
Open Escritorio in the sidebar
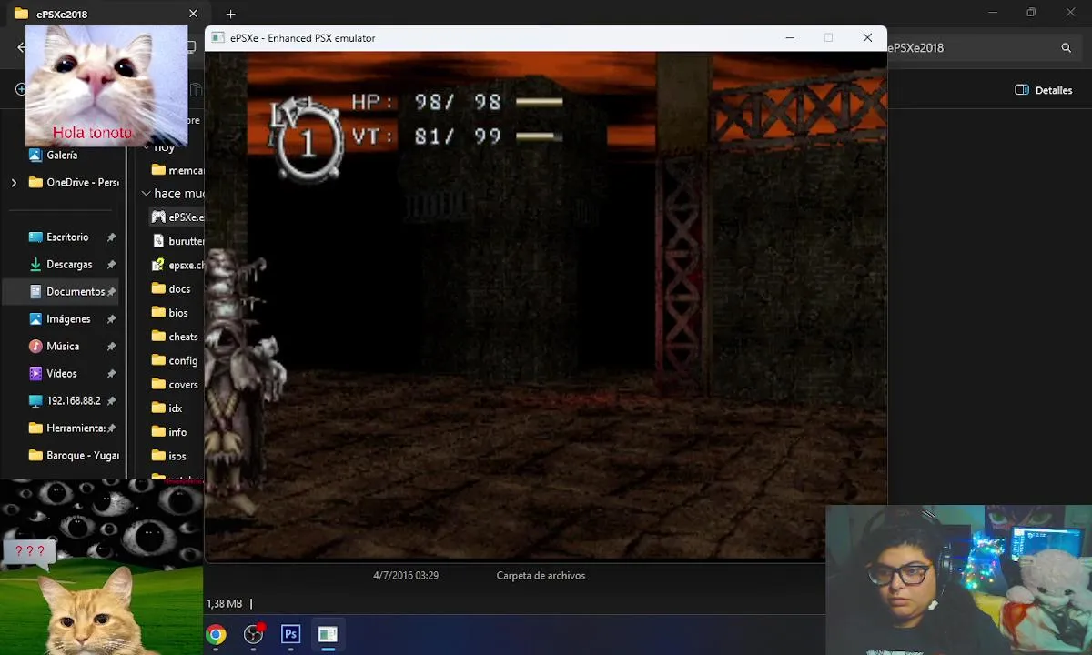[59, 237]
